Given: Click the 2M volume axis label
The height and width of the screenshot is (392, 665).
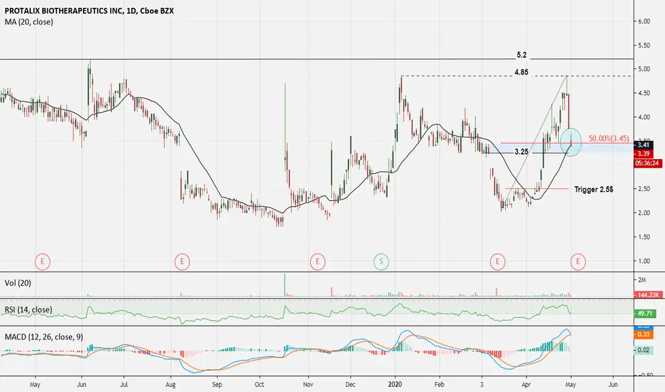Looking at the screenshot, I should [641, 279].
